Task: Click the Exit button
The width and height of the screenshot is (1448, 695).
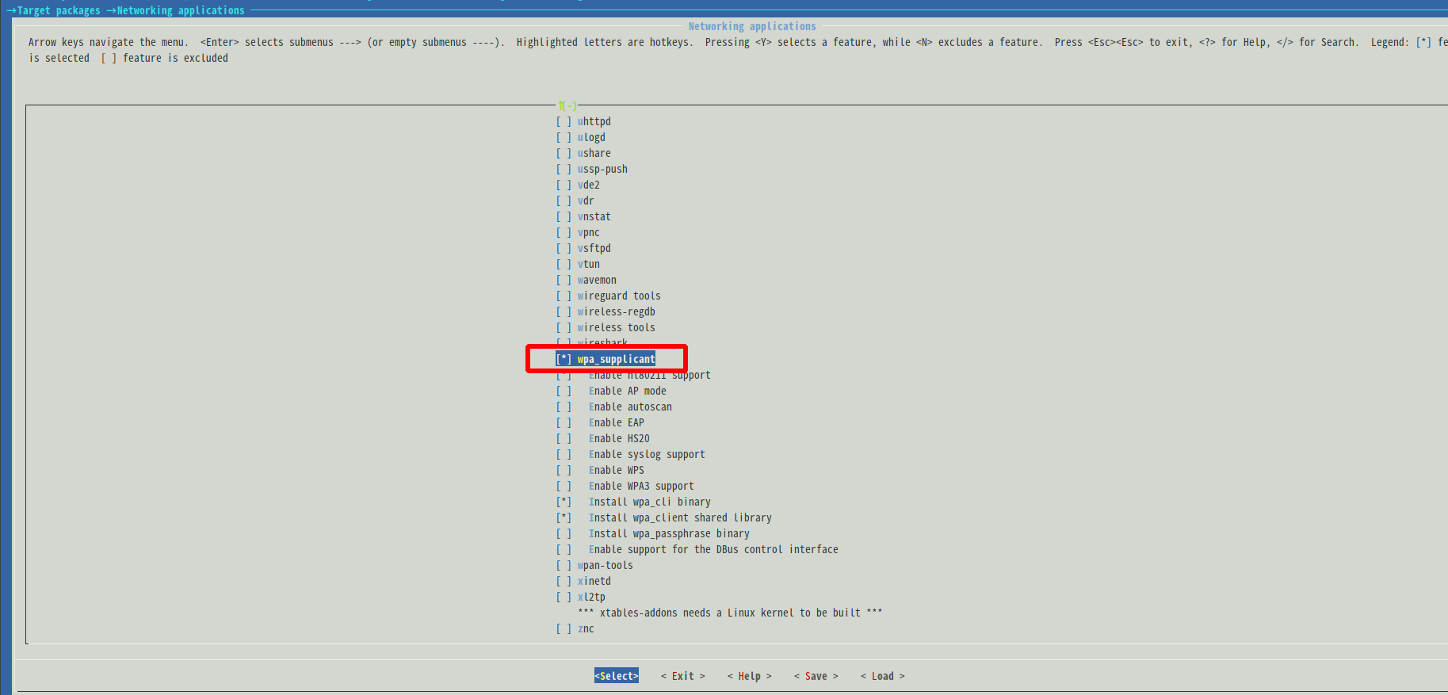Action: (683, 676)
